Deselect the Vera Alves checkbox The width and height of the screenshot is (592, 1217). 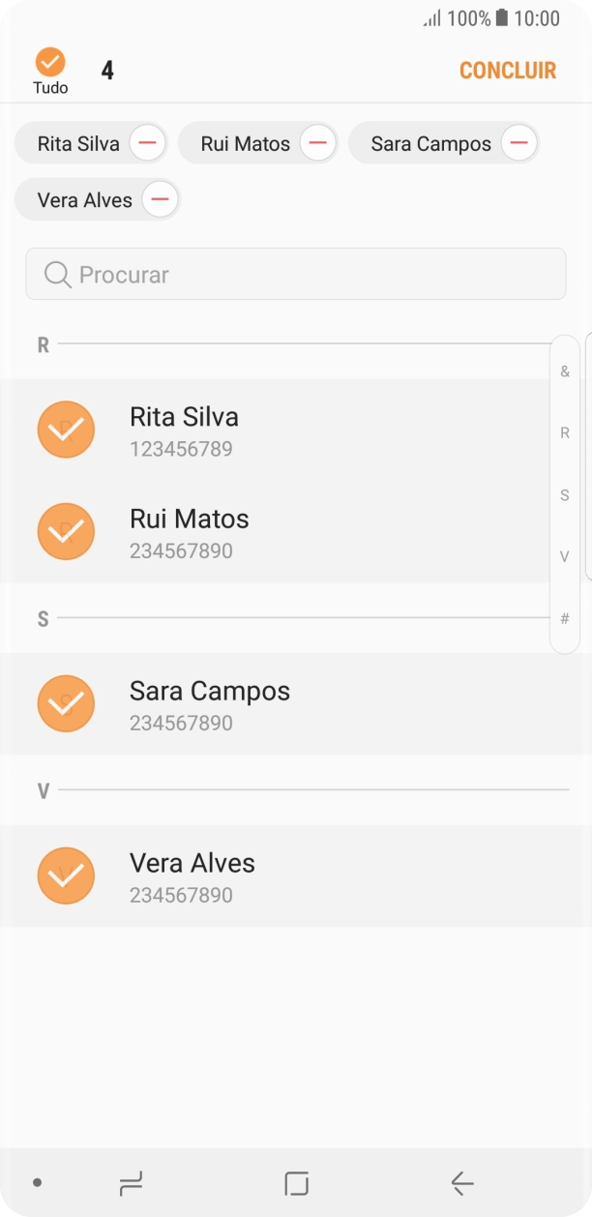tap(66, 876)
